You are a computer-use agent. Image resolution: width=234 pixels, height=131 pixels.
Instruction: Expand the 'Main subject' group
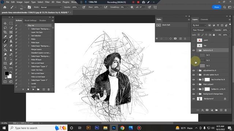pos(197,84)
